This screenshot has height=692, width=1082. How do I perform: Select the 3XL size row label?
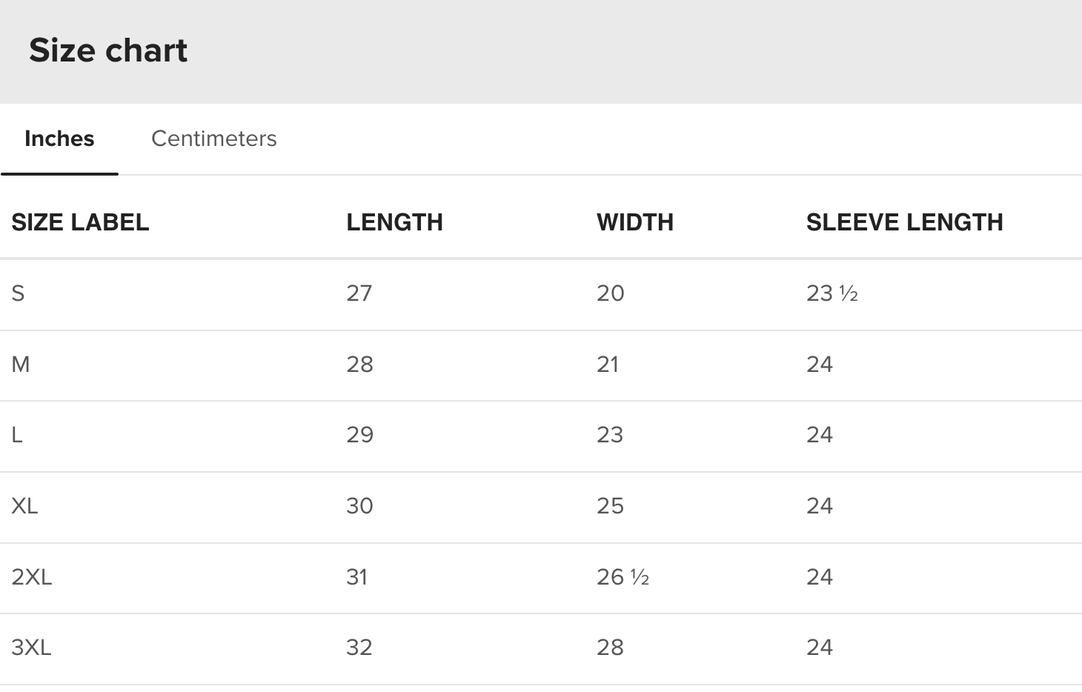pos(32,648)
